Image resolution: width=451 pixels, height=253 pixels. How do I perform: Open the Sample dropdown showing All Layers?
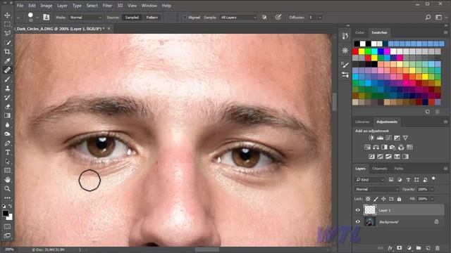(238, 18)
